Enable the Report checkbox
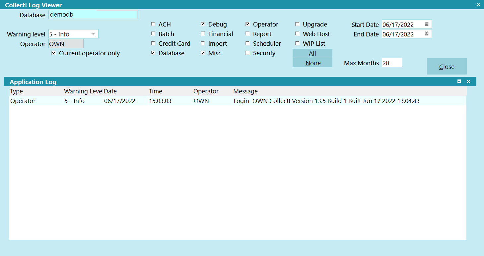484x256 pixels. pos(247,34)
